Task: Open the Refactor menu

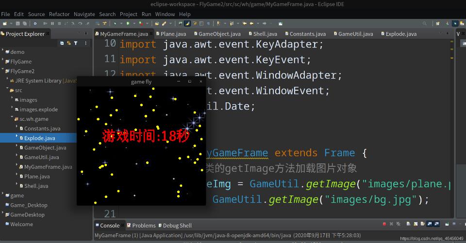Action: 59,14
